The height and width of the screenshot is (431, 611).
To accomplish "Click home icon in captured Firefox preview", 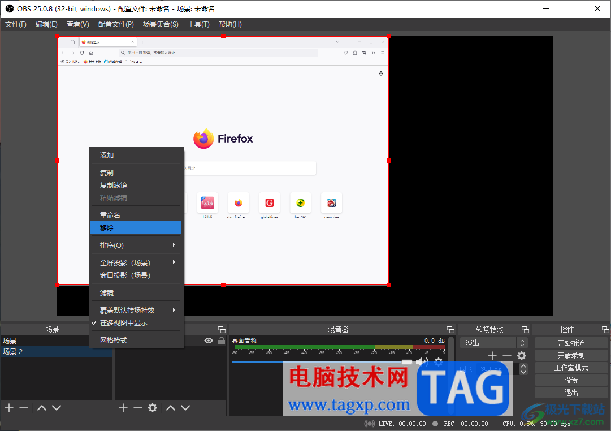I will pos(91,53).
